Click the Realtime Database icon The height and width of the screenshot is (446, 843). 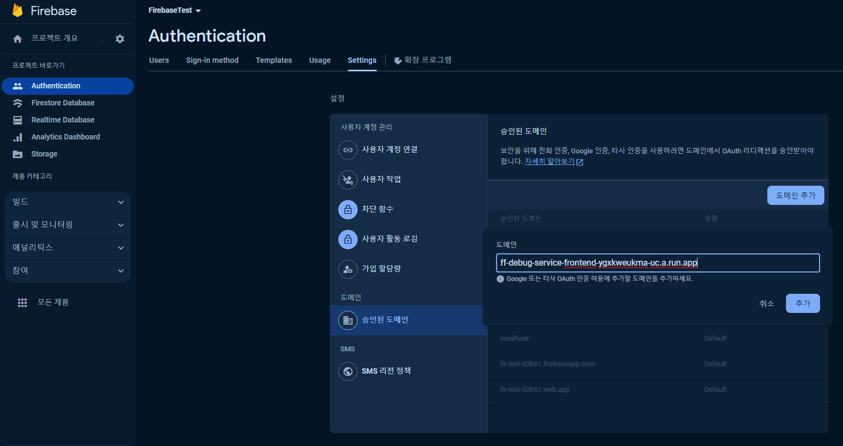tap(18, 120)
